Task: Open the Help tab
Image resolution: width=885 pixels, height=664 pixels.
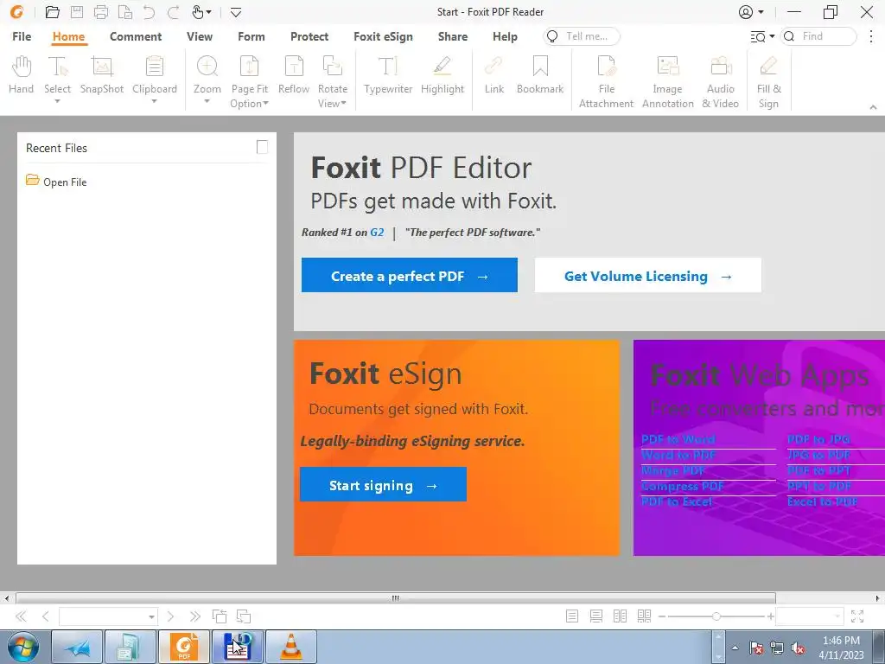Action: pos(505,36)
